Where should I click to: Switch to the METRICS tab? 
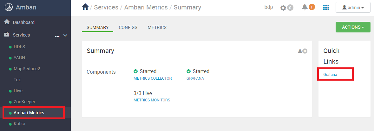point(157,27)
